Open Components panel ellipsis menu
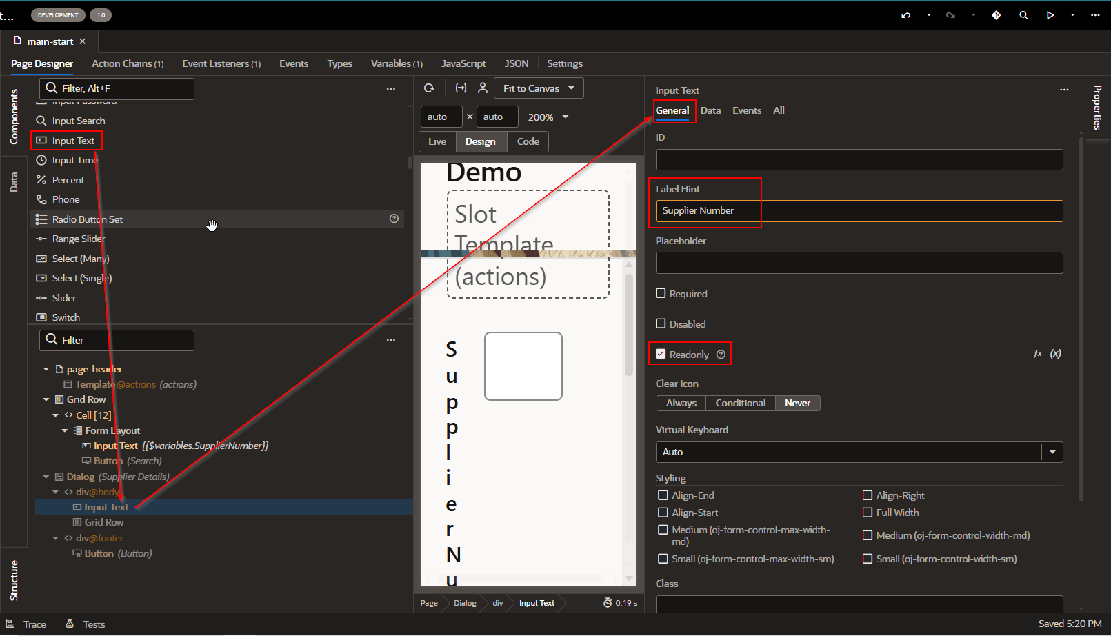 391,89
